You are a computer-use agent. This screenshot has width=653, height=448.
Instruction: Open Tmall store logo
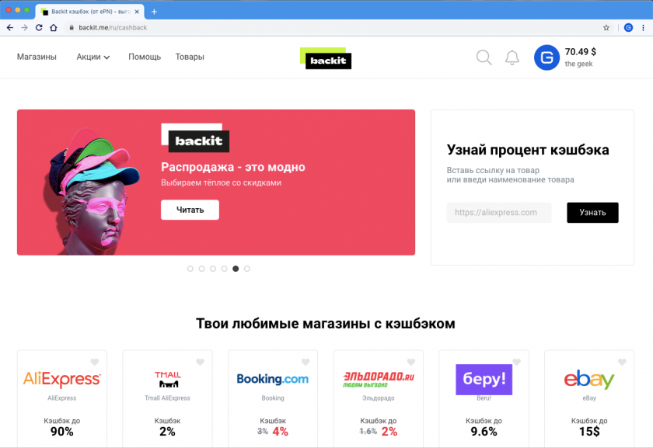coord(167,379)
